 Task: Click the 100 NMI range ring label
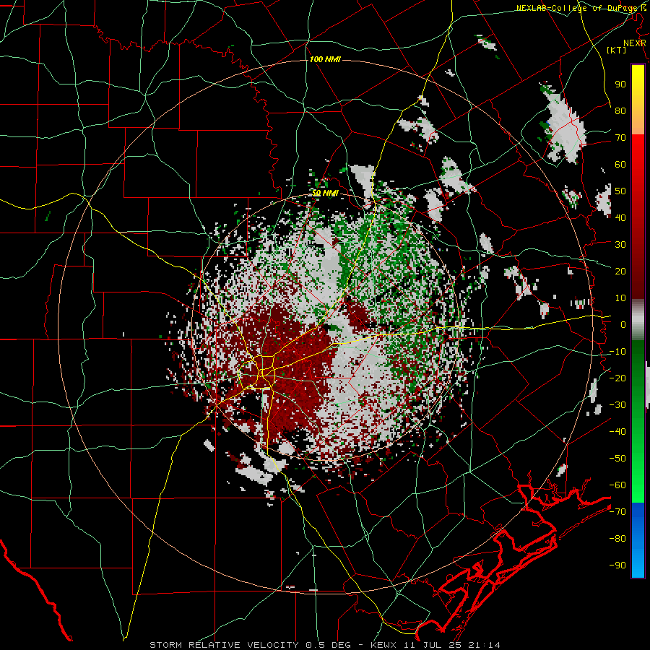(x=325, y=60)
